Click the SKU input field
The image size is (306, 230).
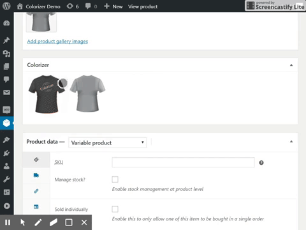183,162
